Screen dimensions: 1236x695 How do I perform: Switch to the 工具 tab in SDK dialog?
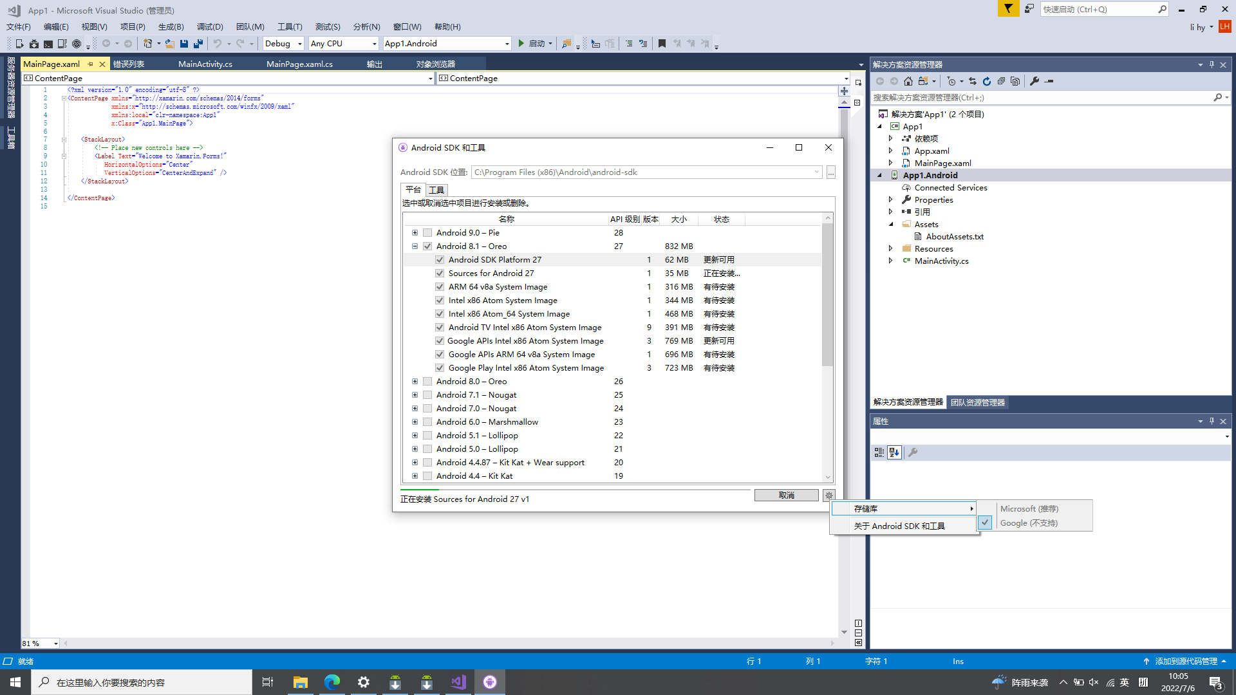(x=436, y=190)
